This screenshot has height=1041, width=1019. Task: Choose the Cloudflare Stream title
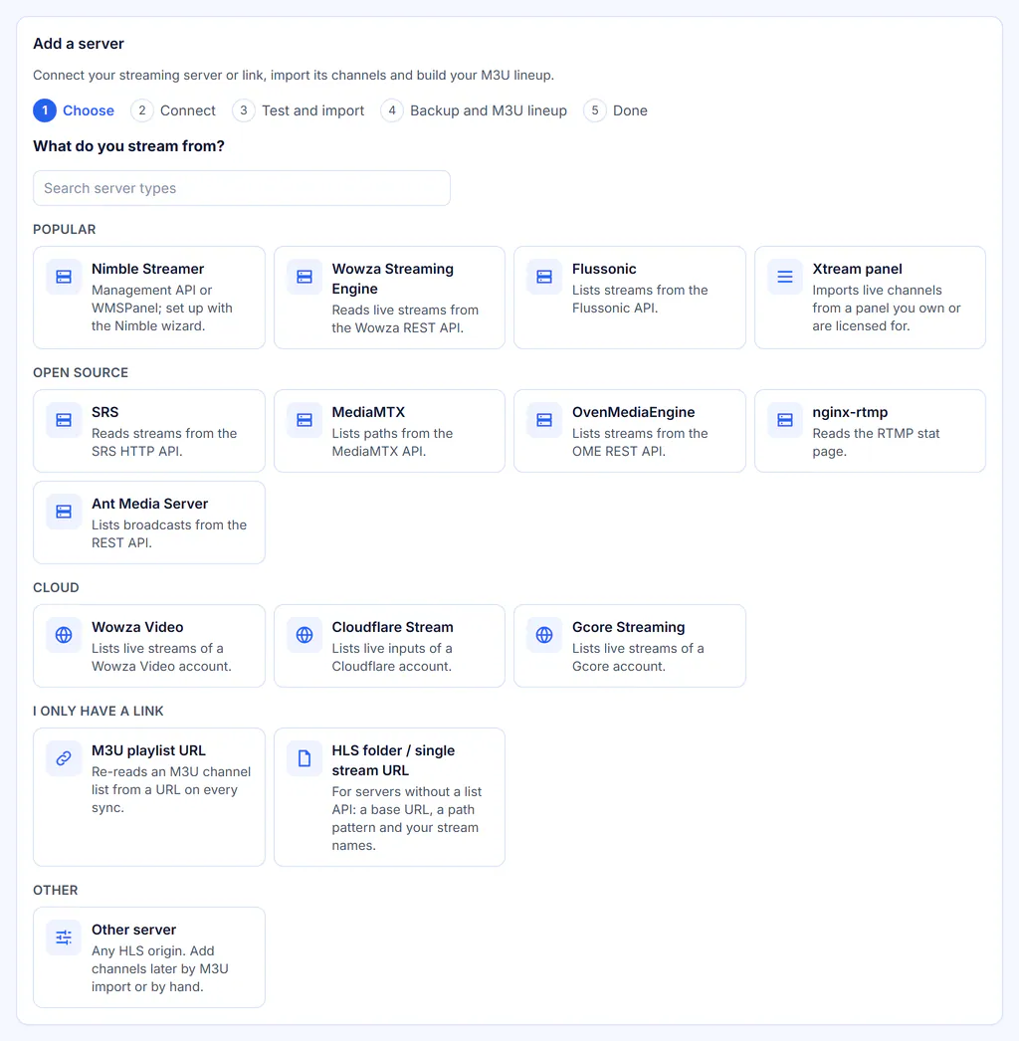click(392, 627)
